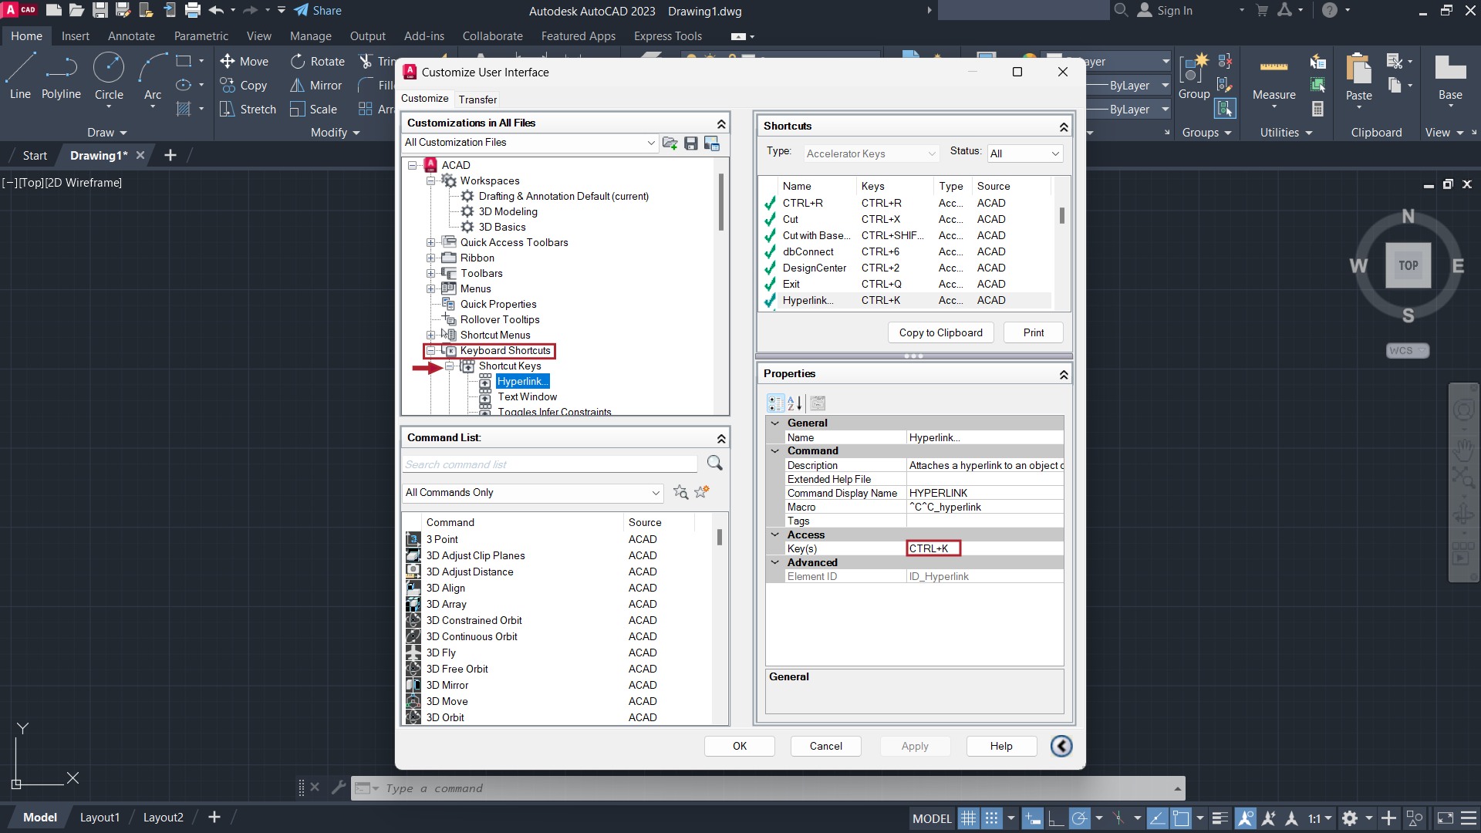The height and width of the screenshot is (833, 1481).
Task: Click Alphabetical sort icon in Properties
Action: (x=794, y=403)
